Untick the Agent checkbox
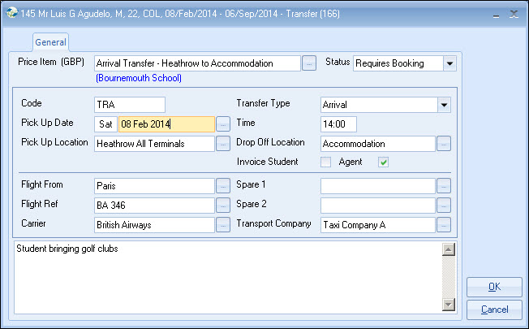529x329 pixels. click(384, 162)
